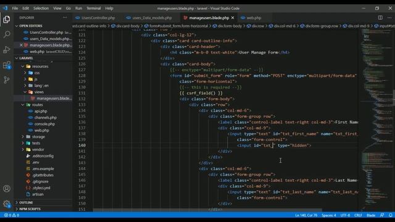
Task: Open the File menu
Action: click(x=15, y=8)
